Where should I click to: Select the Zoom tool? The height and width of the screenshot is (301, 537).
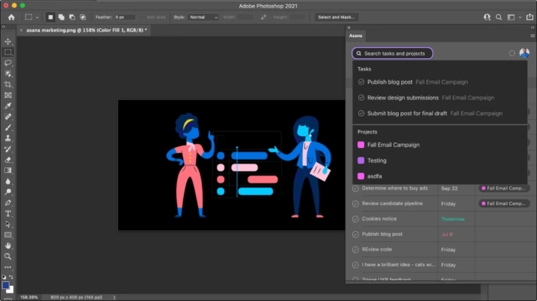click(8, 256)
